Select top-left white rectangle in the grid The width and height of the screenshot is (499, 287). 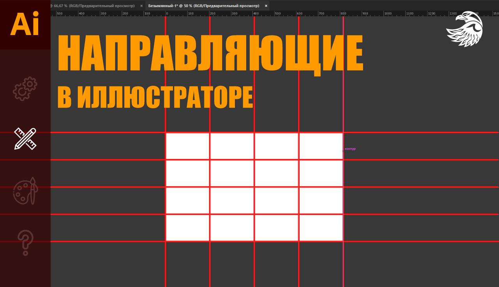[x=188, y=146]
